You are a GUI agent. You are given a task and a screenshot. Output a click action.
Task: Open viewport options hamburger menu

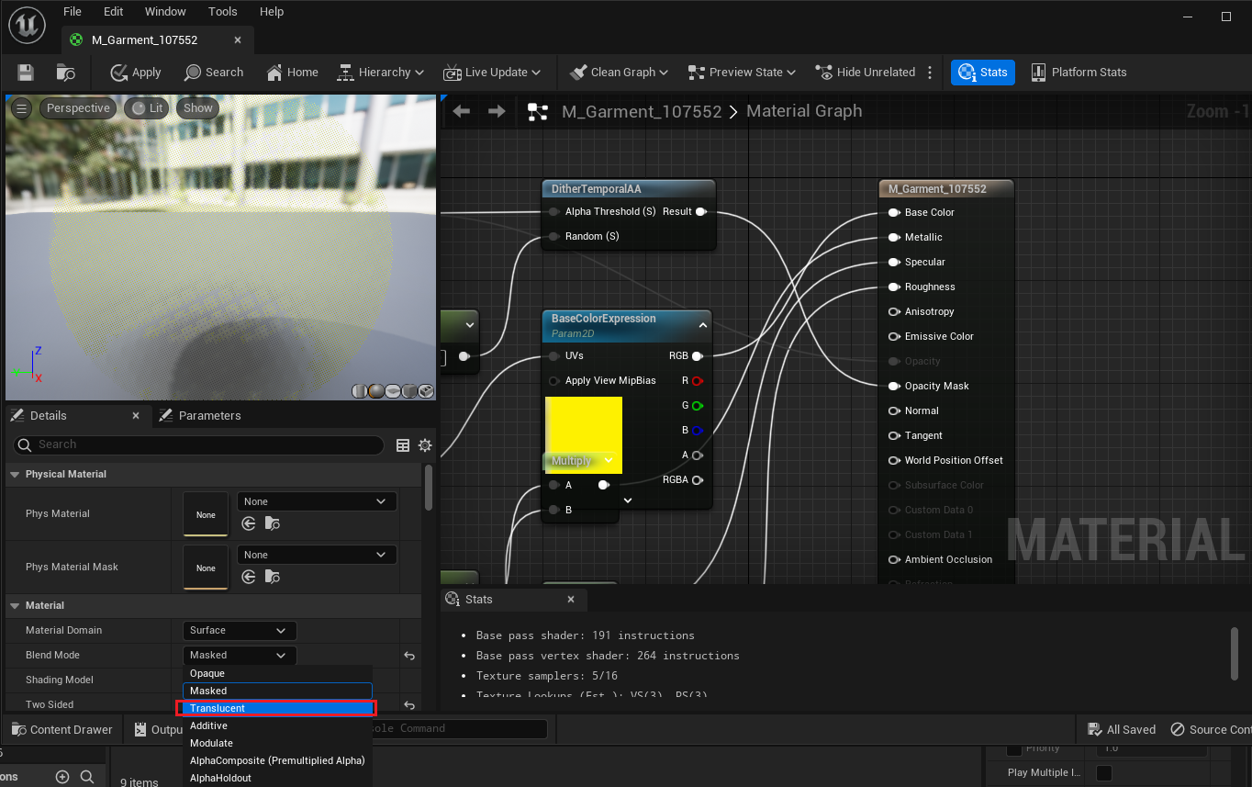21,108
